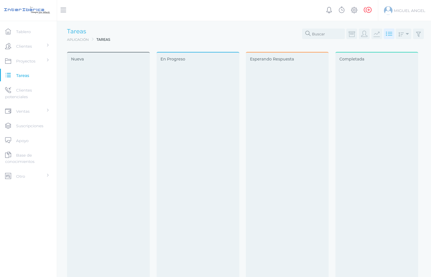Click the Ventas wallet icon
The width and height of the screenshot is (431, 277).
[x=8, y=111]
